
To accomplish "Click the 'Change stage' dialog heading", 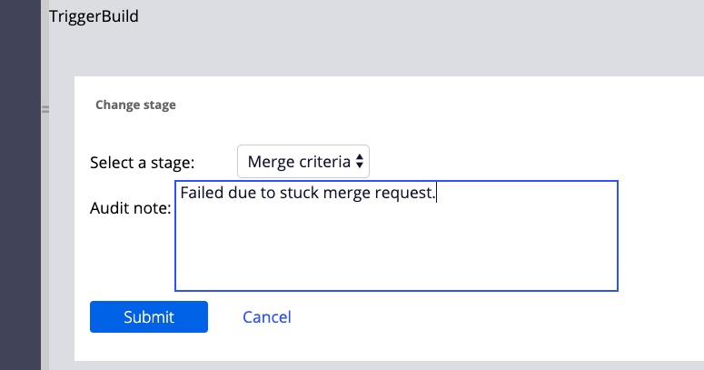I will click(135, 105).
